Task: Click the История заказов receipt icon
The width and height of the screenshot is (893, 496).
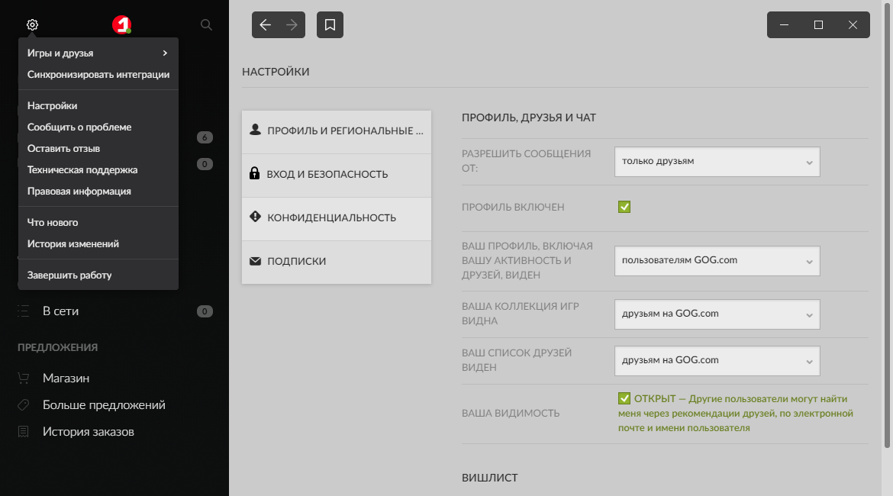Action: [x=24, y=432]
